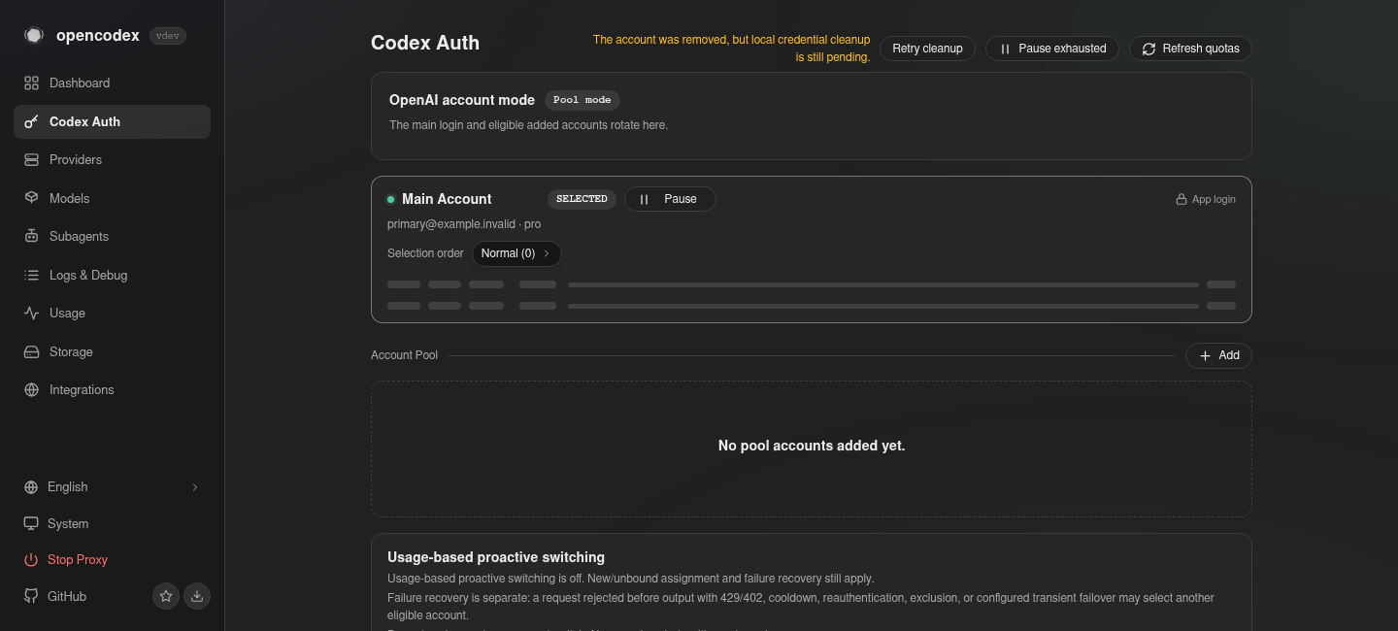The height and width of the screenshot is (631, 1398).
Task: Click the refresh arrows icon in Refresh quotas
Action: point(1148,49)
